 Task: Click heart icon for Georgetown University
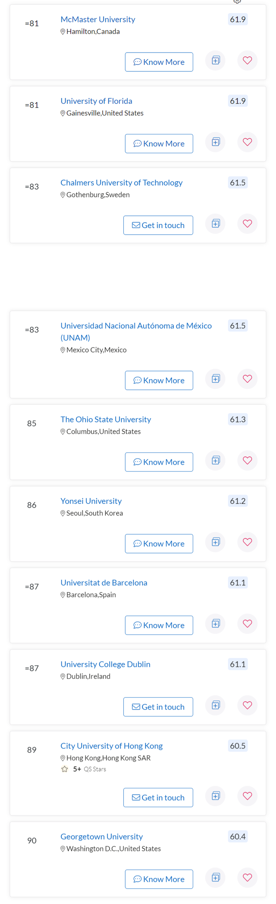pos(247,878)
